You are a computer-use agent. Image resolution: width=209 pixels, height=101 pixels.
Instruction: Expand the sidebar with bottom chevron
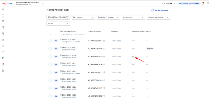[3, 98]
